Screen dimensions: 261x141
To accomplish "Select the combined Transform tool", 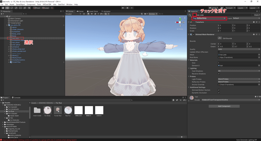I will [25, 8].
